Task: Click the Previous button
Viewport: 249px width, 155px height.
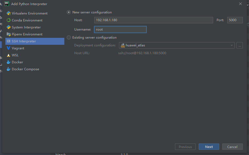Action: pos(185,147)
